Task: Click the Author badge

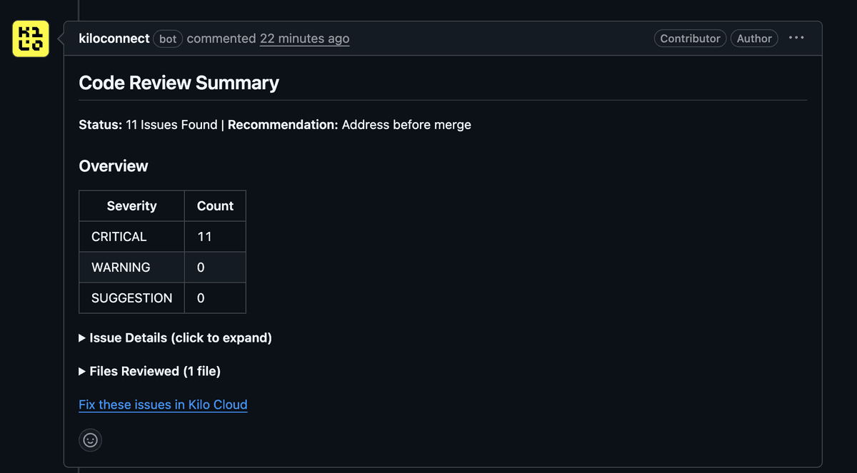Action: tap(754, 39)
